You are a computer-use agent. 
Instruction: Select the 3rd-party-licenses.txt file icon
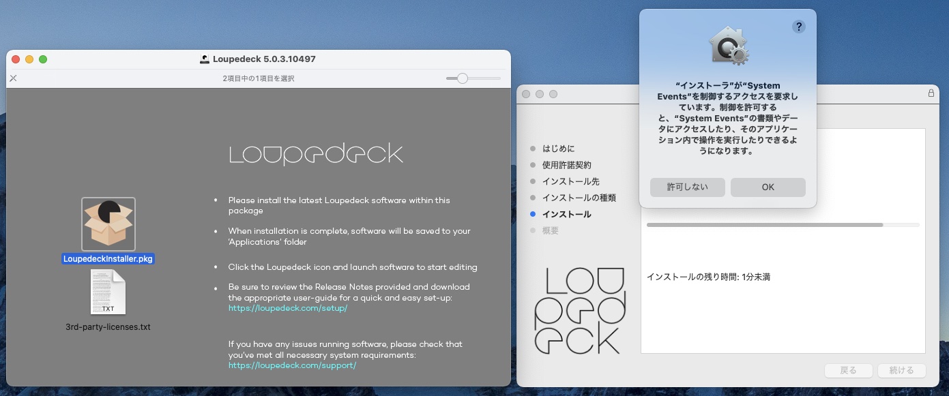click(x=108, y=292)
